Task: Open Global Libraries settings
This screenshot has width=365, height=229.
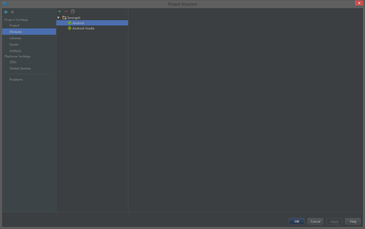Action: (x=29, y=68)
